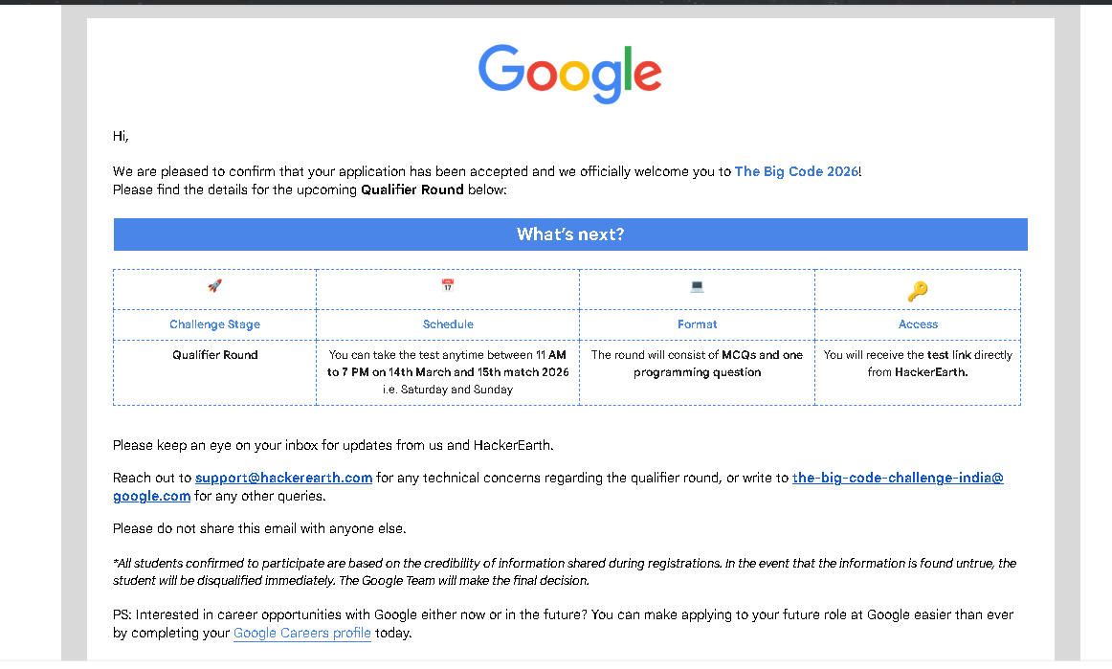Click the key emoji icon
This screenshot has width=1112, height=669.
[x=918, y=291]
